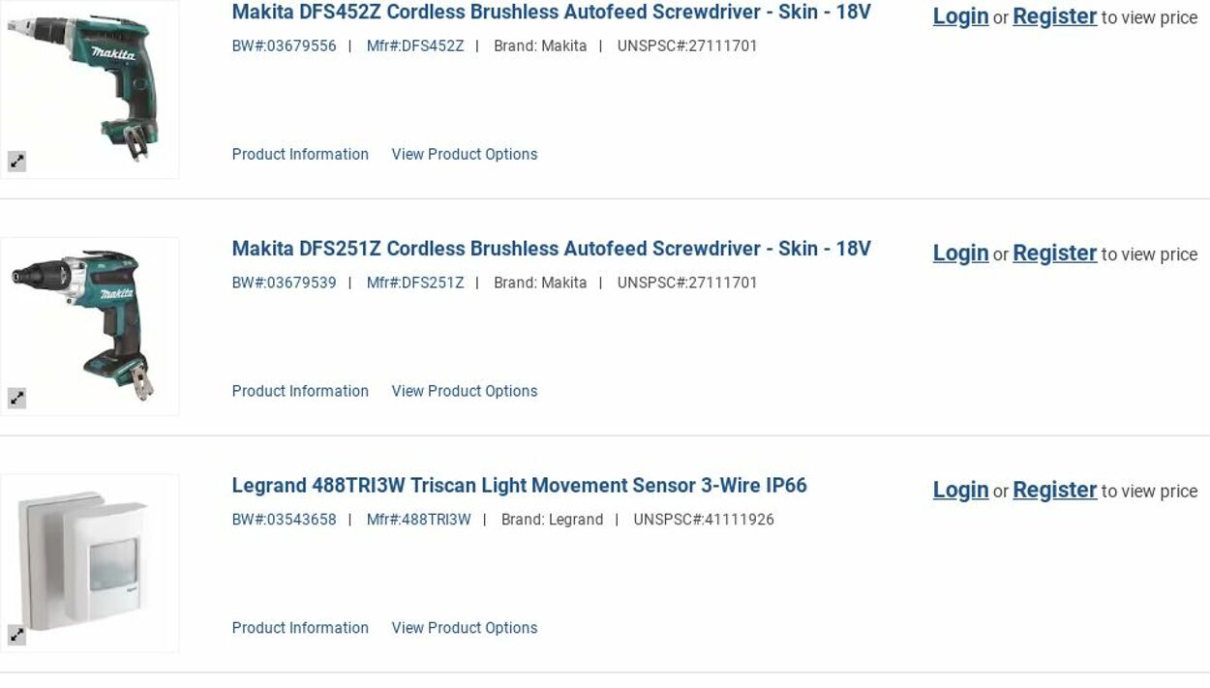Open Legrand 488TRI3W Triscan sensor title link
Viewport: 1210px width, 688px height.
(519, 486)
